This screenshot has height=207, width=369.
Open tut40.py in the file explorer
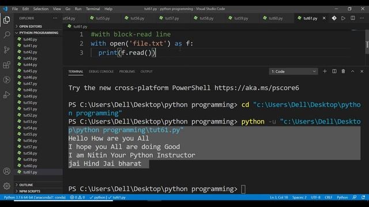pyautogui.click(x=39, y=39)
